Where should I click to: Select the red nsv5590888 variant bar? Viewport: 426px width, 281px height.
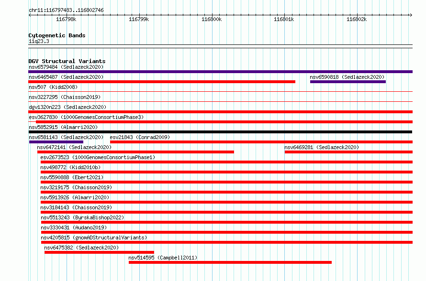226,182
